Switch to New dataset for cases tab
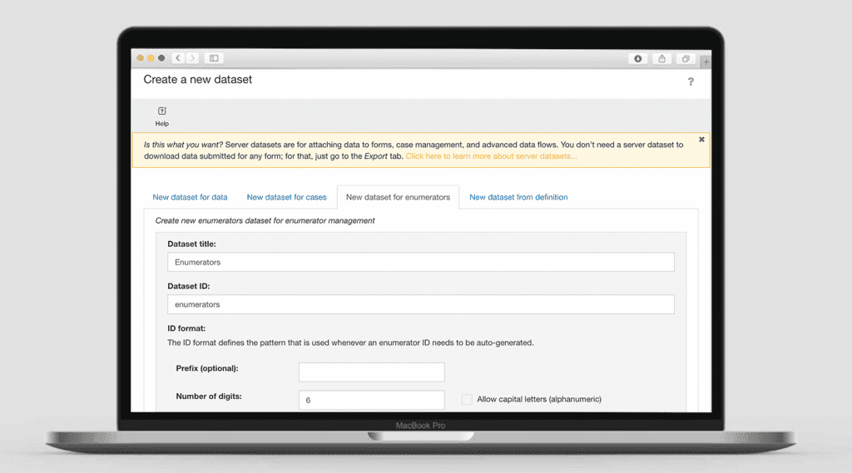The image size is (852, 473). [x=286, y=197]
